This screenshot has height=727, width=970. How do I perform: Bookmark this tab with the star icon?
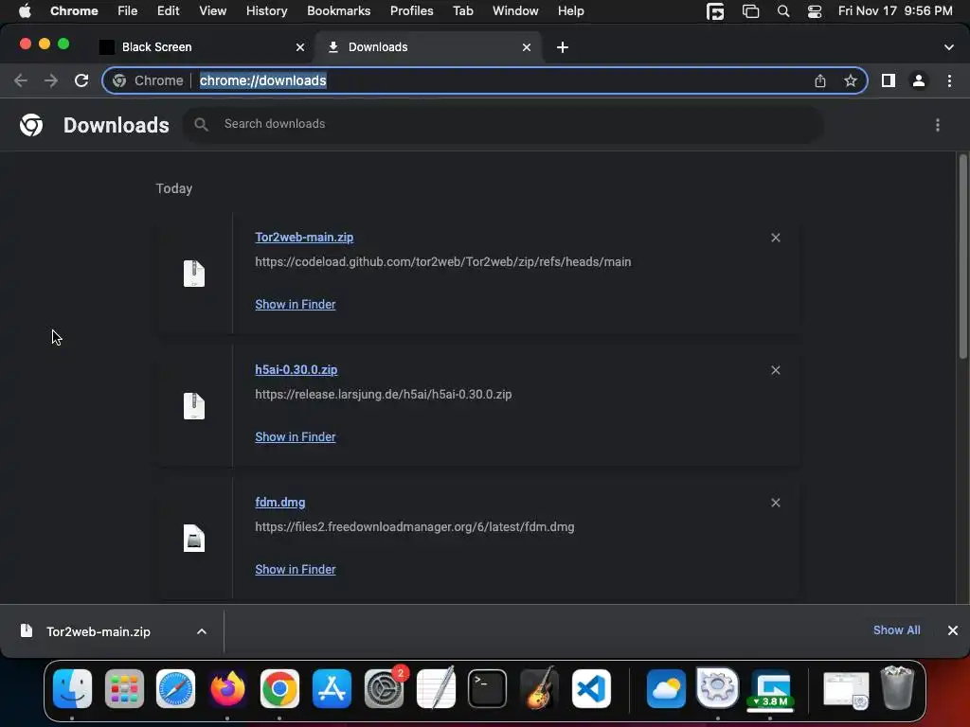point(851,80)
